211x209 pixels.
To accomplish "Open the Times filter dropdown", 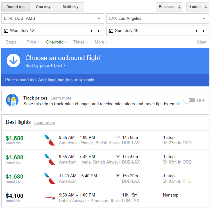I will [x=81, y=42].
